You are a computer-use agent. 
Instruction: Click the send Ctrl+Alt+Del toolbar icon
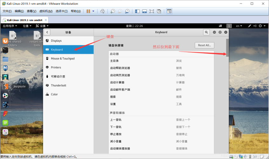[x=102, y=11]
